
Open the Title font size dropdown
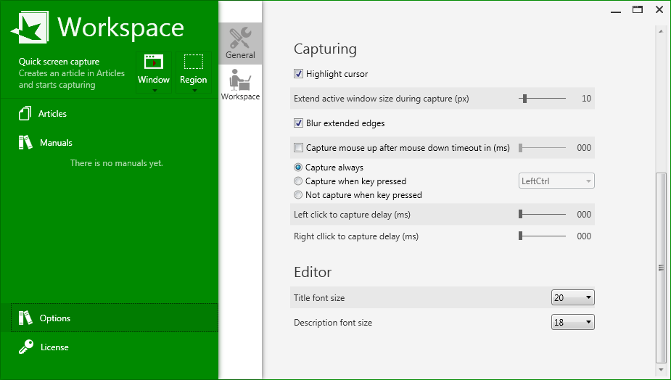[x=572, y=297]
